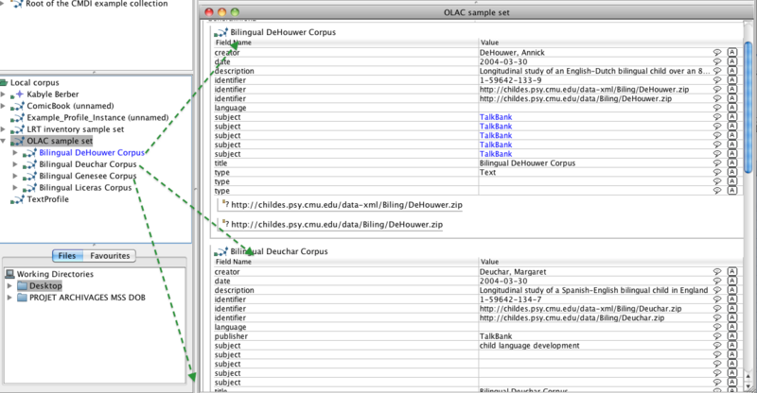
Task: Click the icon before Bilingual DeHouwer Corpus header in right panel
Action: click(221, 32)
